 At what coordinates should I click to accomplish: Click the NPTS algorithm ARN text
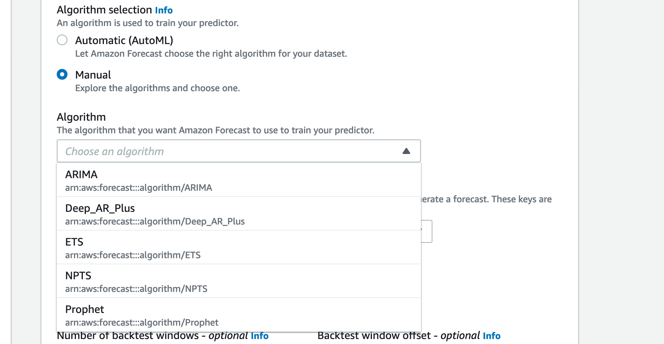click(x=136, y=289)
